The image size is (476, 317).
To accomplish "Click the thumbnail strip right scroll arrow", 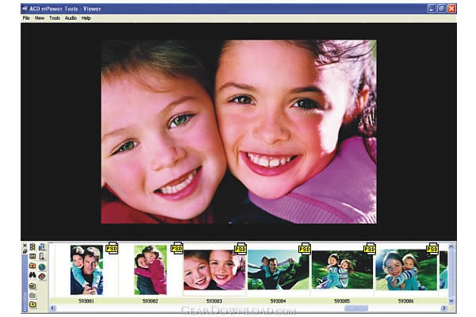I will (x=443, y=308).
